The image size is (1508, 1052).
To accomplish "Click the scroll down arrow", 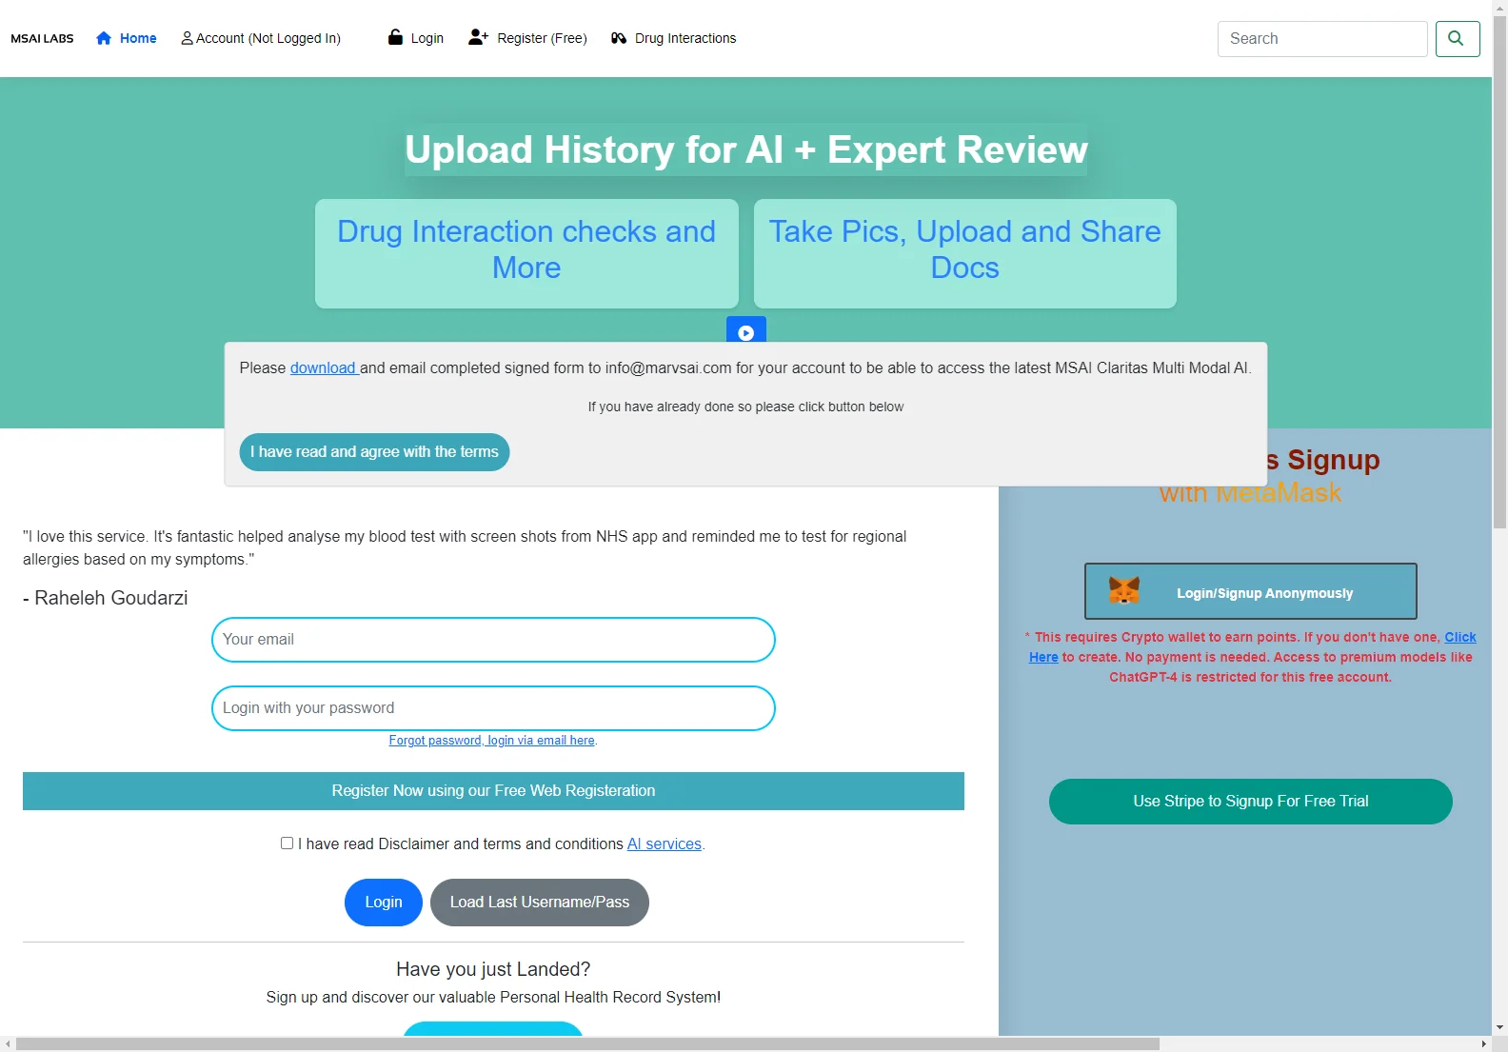I will coord(1499,1028).
